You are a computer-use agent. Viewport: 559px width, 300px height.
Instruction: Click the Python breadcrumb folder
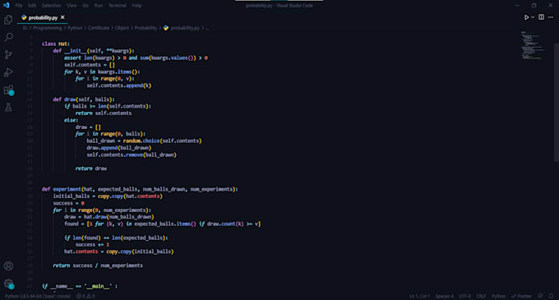[75, 28]
